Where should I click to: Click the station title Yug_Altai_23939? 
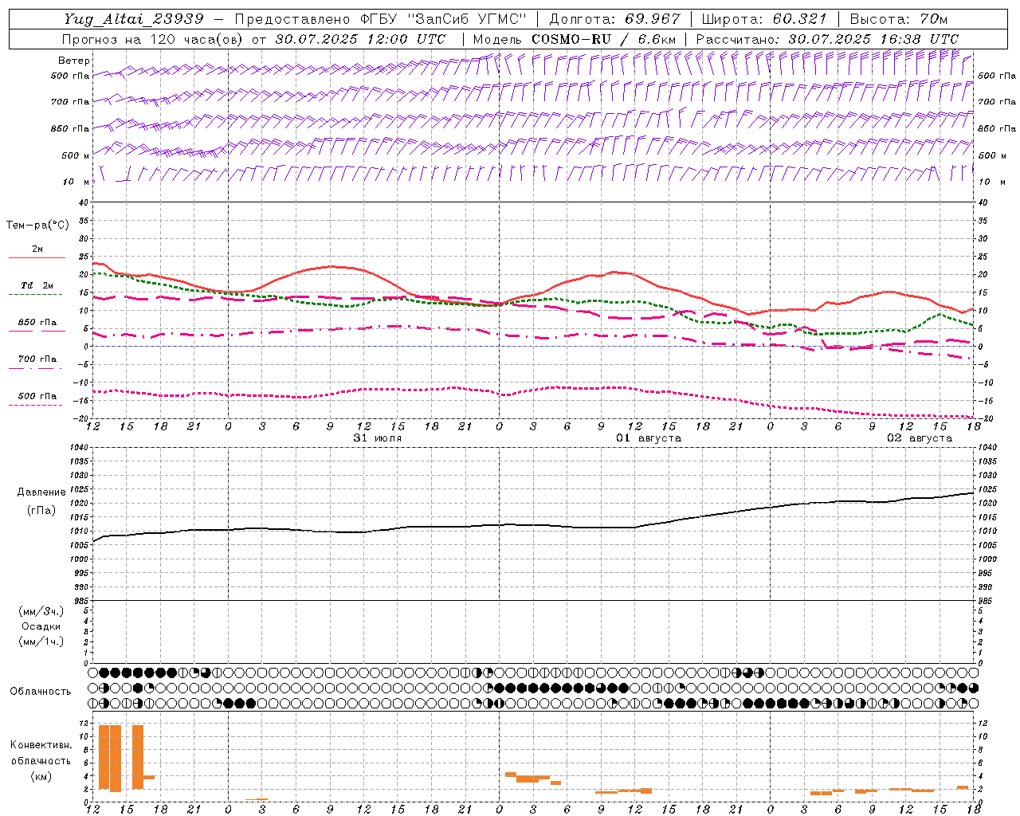[x=134, y=19]
